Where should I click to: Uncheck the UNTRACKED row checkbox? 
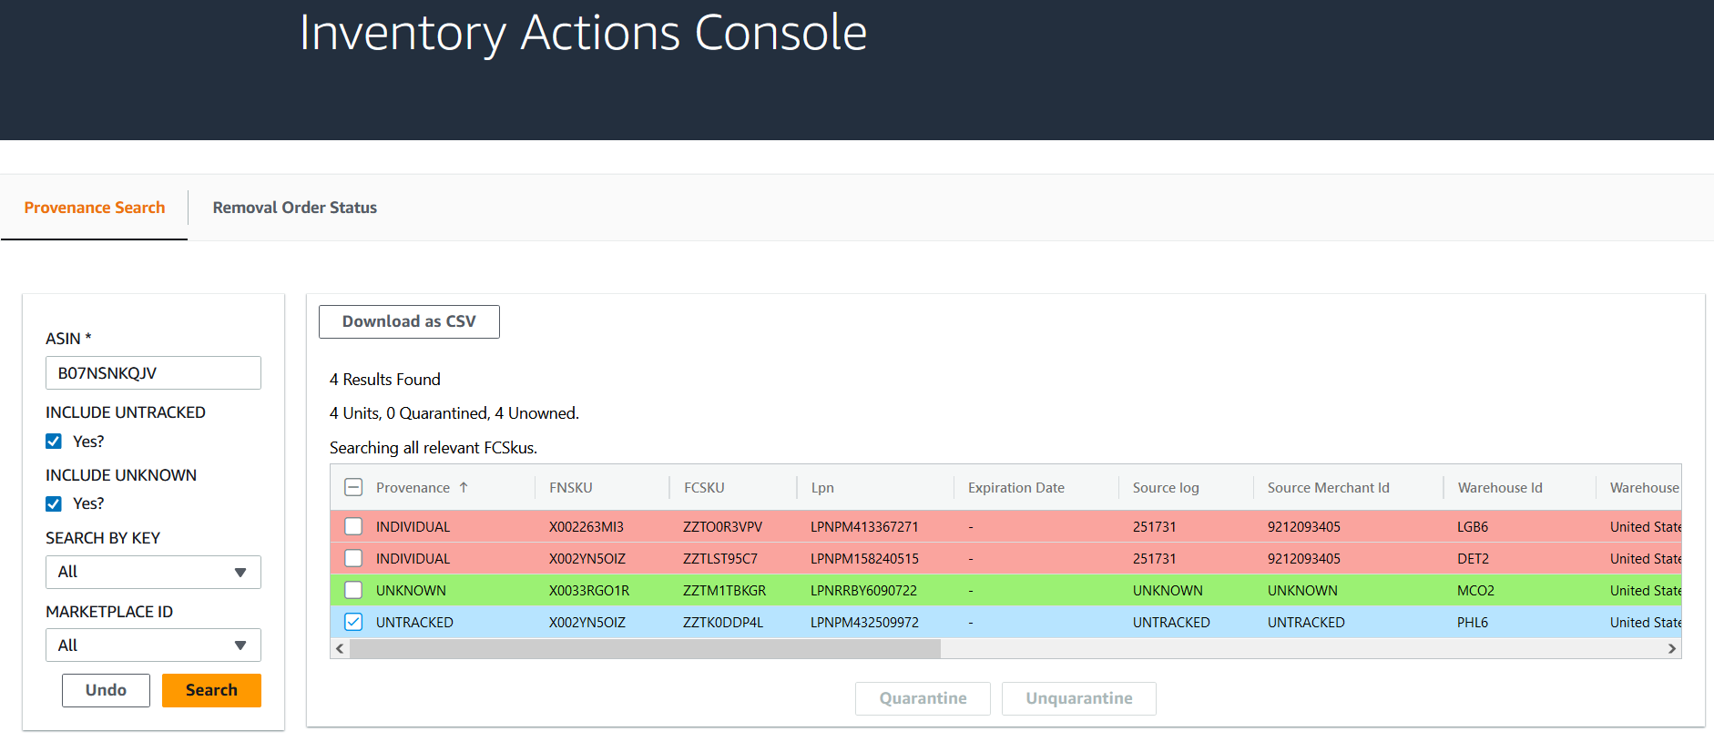353,622
